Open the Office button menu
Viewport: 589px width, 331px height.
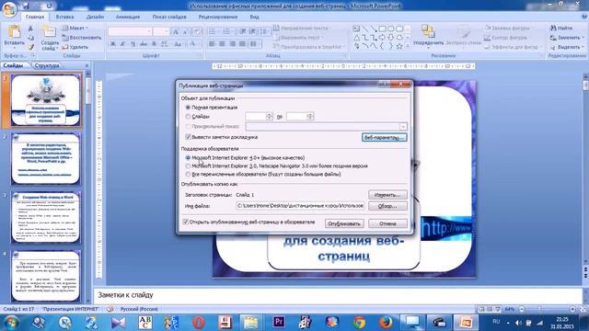[x=9, y=8]
